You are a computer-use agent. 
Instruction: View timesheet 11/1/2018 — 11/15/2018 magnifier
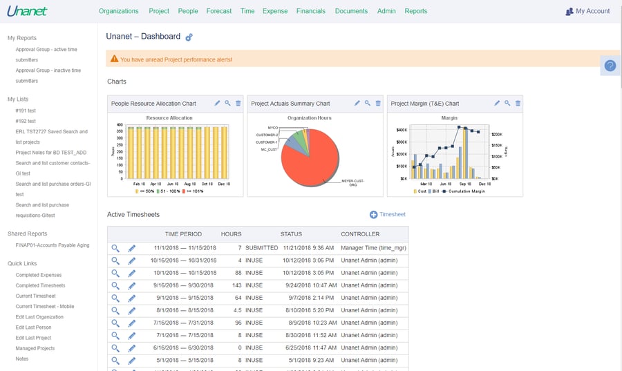tap(115, 248)
